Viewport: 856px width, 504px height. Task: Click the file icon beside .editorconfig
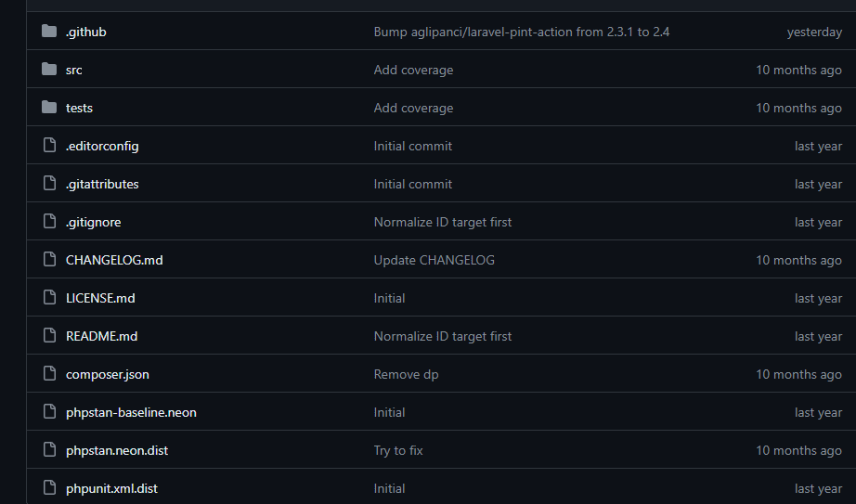[x=49, y=146]
